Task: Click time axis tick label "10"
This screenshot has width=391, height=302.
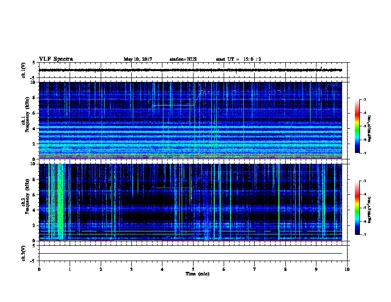Action: click(x=347, y=269)
